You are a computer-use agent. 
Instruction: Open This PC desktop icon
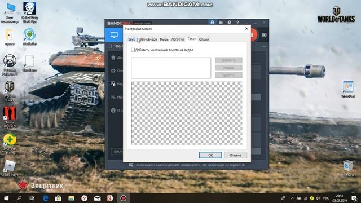click(10, 12)
